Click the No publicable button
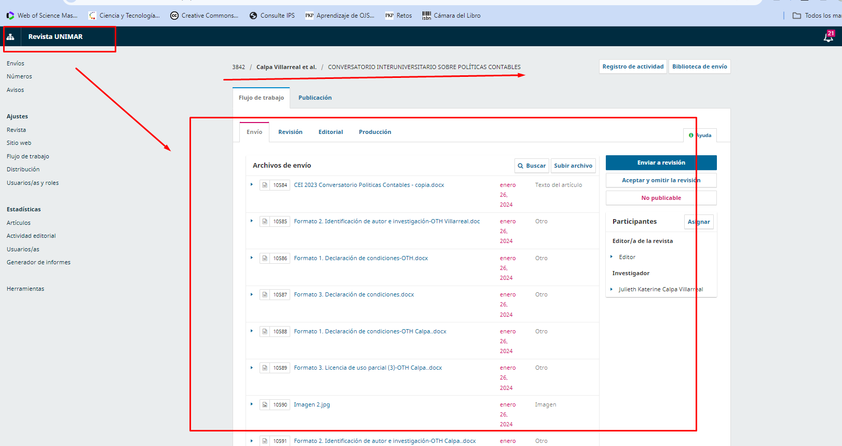This screenshot has height=446, width=842. 661,198
